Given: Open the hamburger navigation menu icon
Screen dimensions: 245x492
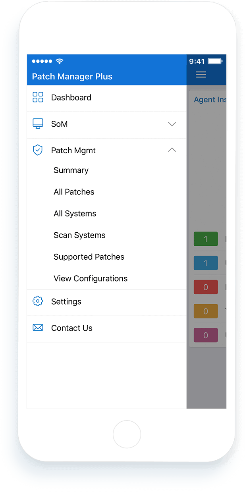Looking at the screenshot, I should coord(201,75).
